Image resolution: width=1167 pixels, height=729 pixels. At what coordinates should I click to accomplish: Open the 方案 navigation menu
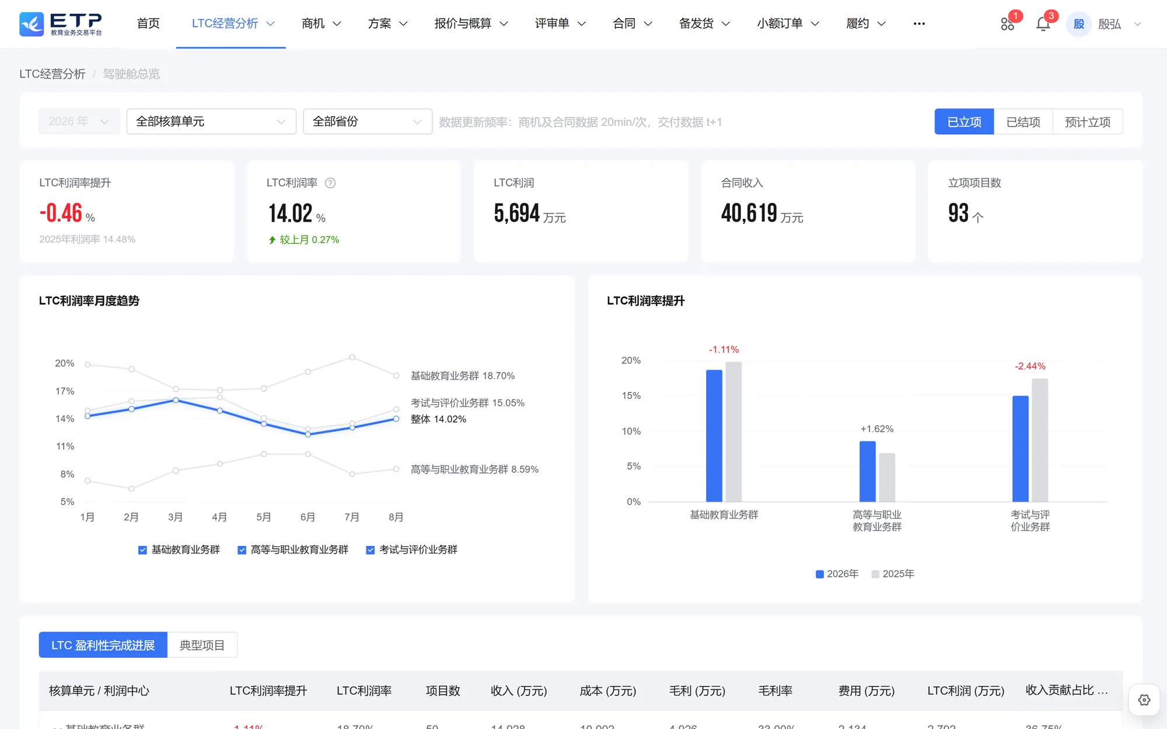pyautogui.click(x=387, y=24)
